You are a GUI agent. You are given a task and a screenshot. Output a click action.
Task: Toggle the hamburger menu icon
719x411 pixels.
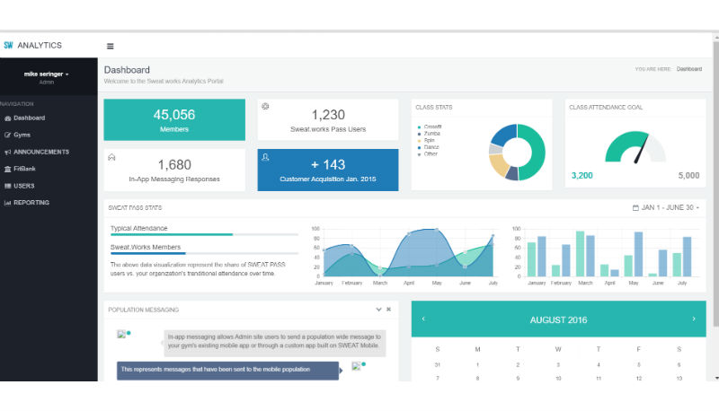pyautogui.click(x=110, y=46)
